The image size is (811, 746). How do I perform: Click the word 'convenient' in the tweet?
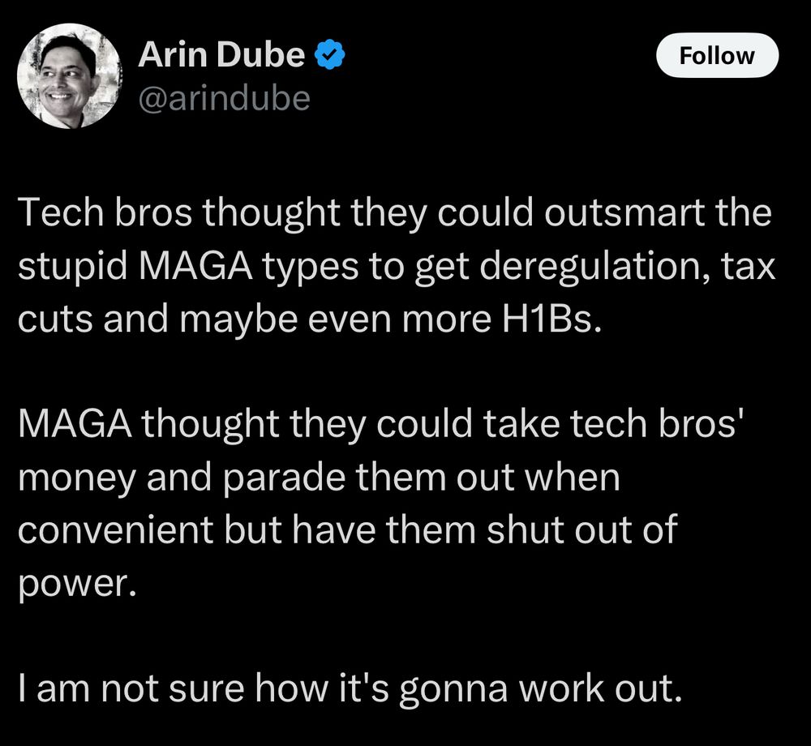click(116, 529)
